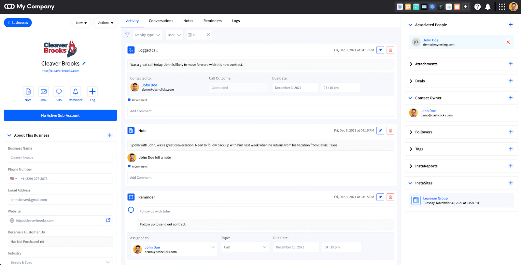Viewport: 521px width, 265px height.
Task: Go back to Businesses
Action: point(18,23)
